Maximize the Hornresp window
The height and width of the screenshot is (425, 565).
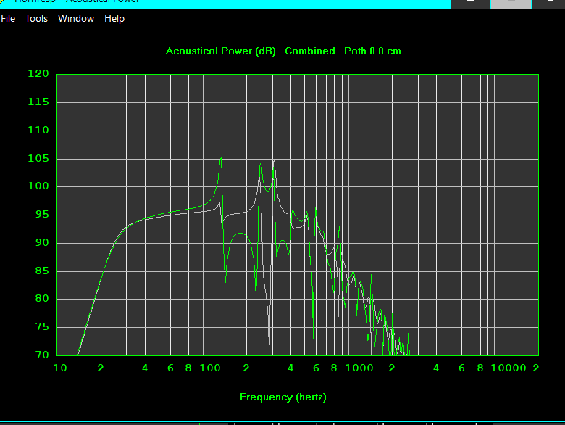point(511,4)
